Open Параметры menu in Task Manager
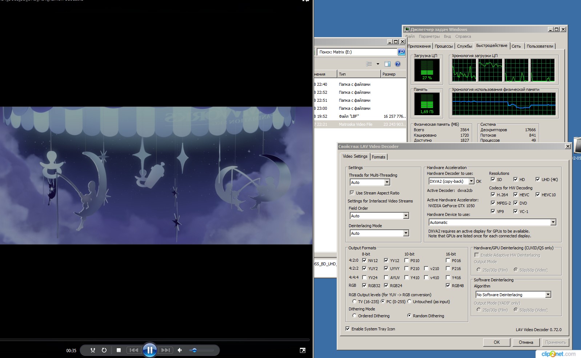This screenshot has height=358, width=581. [429, 36]
